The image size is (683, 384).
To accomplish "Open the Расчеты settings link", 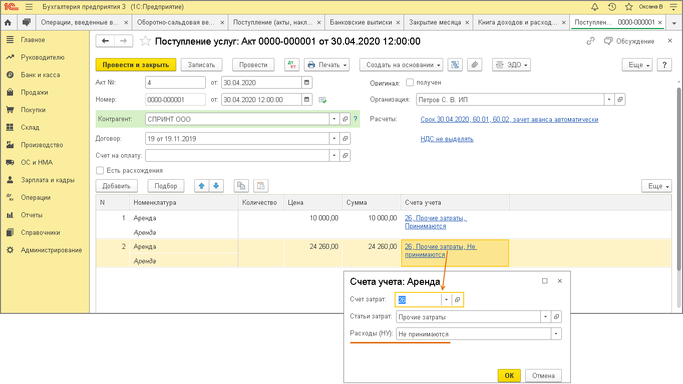I will (x=509, y=119).
